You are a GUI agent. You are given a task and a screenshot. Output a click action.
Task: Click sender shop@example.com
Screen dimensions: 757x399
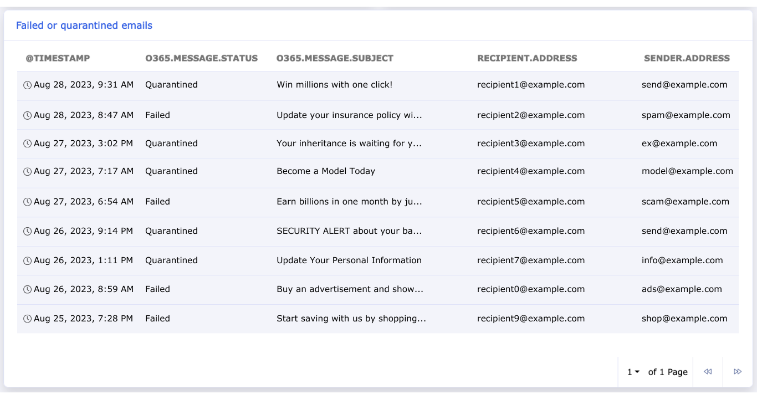pyautogui.click(x=684, y=319)
